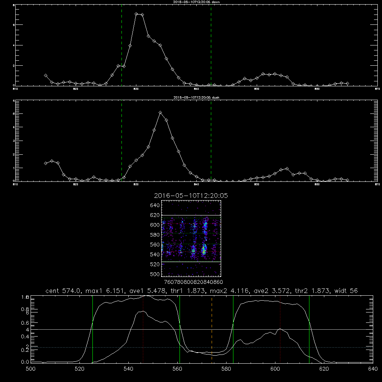Click the 580 label on the spectral image y-axis
This screenshot has width=382, height=382.
tap(155, 235)
